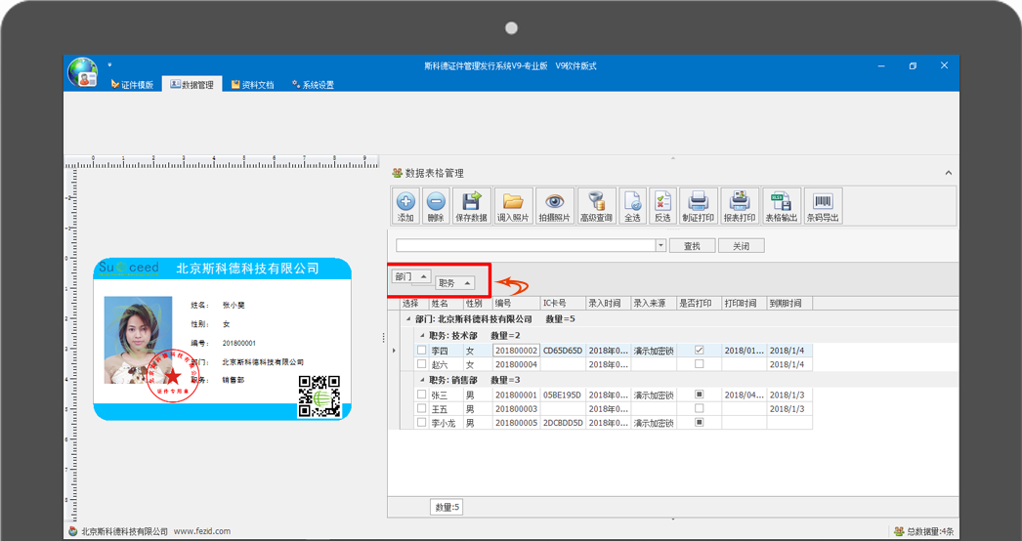Click the 全选 select-all icon
Viewport: 1022px width, 541px height.
click(x=632, y=201)
